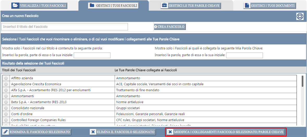Click the briefcase icon for Parole Chiave
307x137 pixels.
(x=164, y=5)
